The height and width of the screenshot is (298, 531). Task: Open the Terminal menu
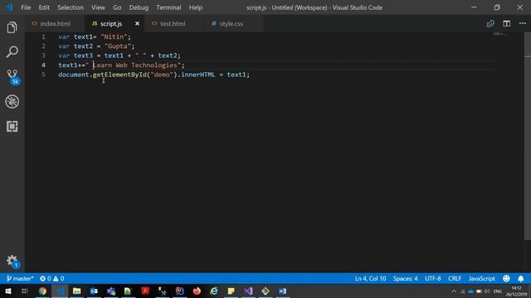pos(168,7)
